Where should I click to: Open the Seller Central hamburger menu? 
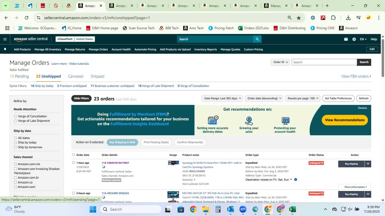click(5, 39)
